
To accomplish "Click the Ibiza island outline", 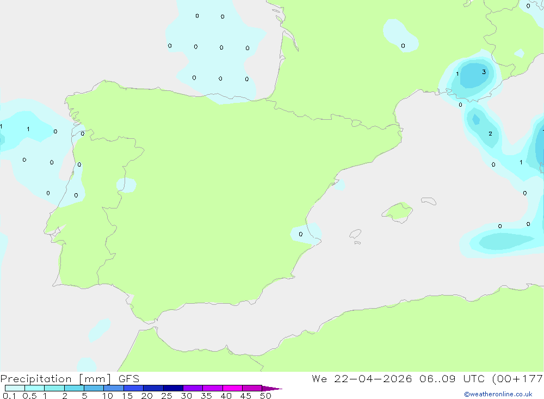I will (x=355, y=234).
